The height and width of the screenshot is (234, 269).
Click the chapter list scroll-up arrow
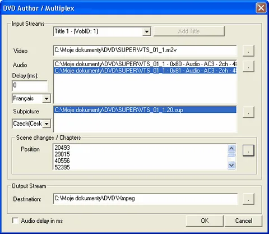click(x=231, y=149)
